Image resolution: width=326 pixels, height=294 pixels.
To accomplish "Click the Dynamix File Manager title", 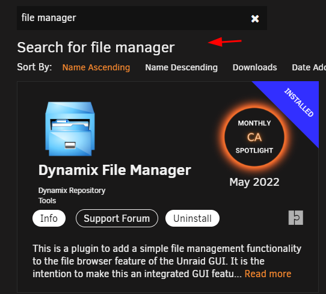I will 114,170.
